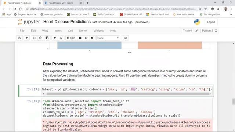Restart the kernel icon
The image size is (235, 132).
pyautogui.click(x=86, y=38)
